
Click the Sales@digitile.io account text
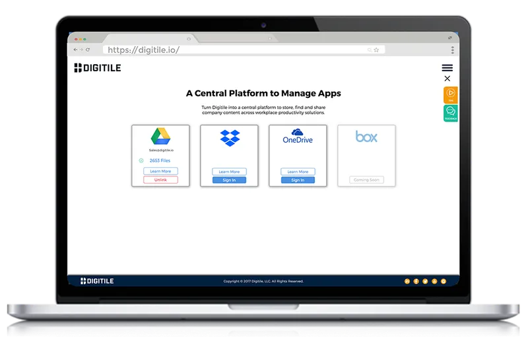pos(161,150)
